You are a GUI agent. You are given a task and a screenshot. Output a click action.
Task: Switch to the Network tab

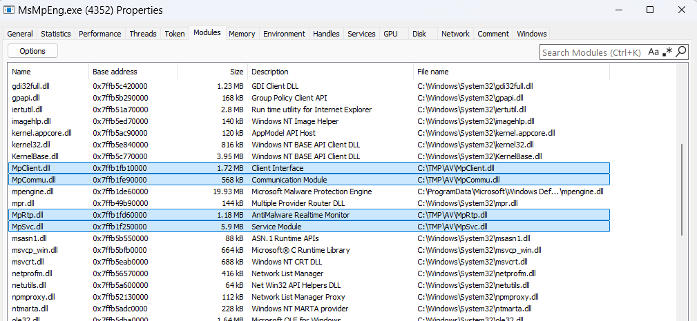456,34
